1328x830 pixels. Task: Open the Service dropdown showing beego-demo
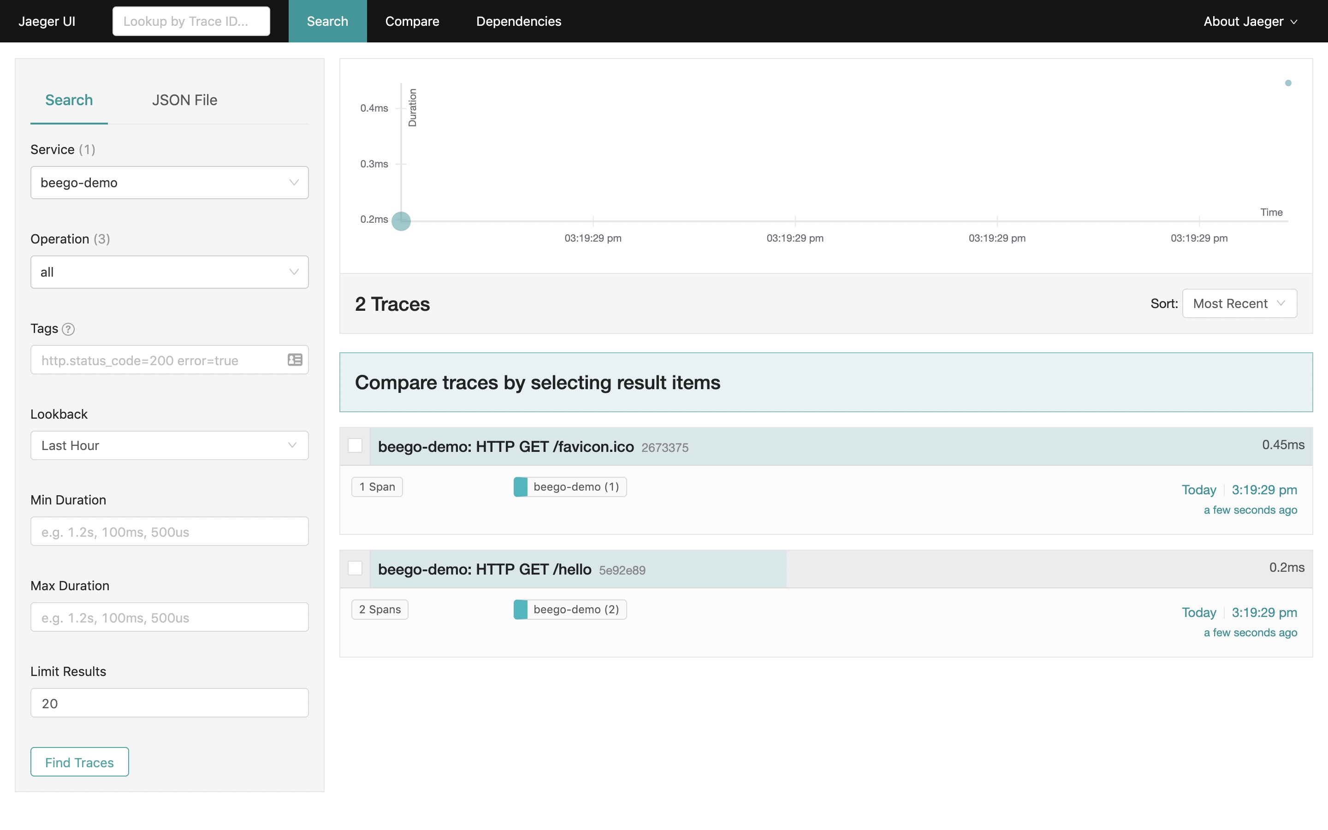point(169,183)
